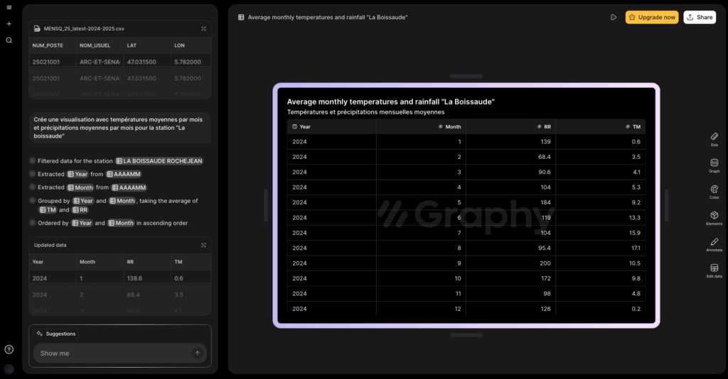Open the Size tool
728x379 pixels.
714,139
